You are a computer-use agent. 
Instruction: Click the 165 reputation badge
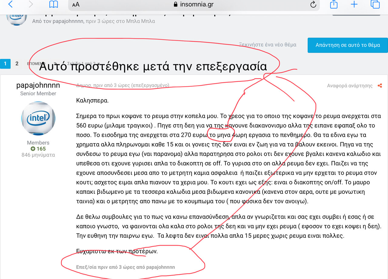click(x=38, y=149)
